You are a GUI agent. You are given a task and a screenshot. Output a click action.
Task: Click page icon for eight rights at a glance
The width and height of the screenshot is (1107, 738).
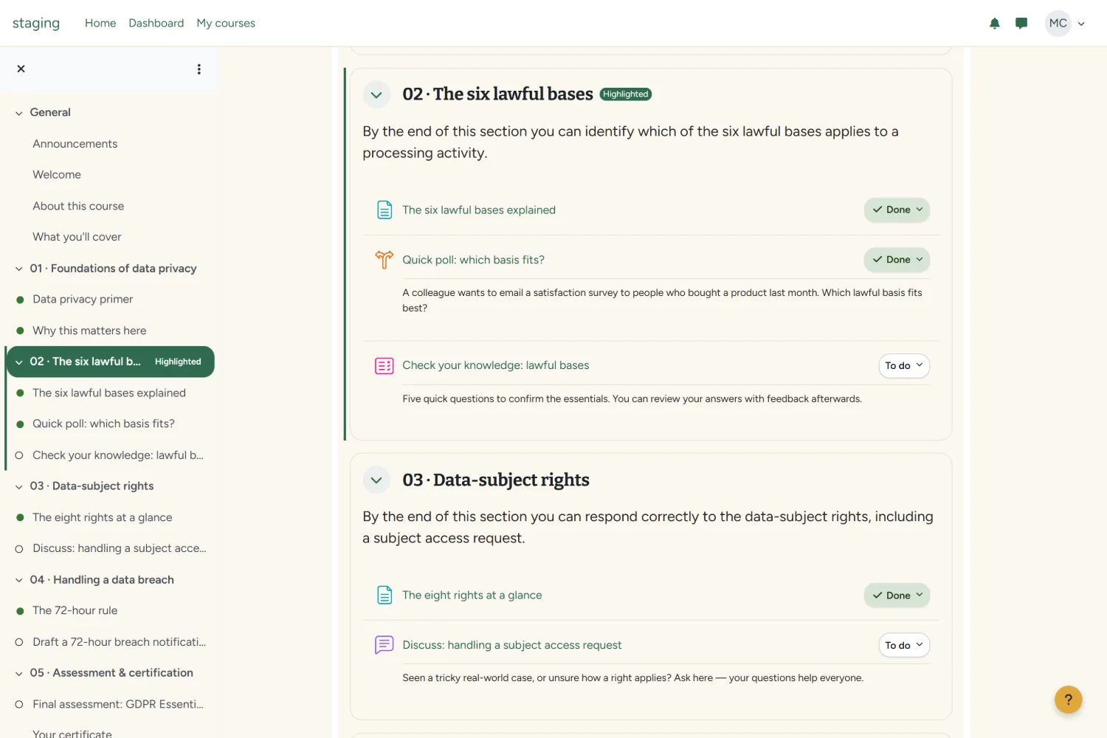tap(384, 595)
